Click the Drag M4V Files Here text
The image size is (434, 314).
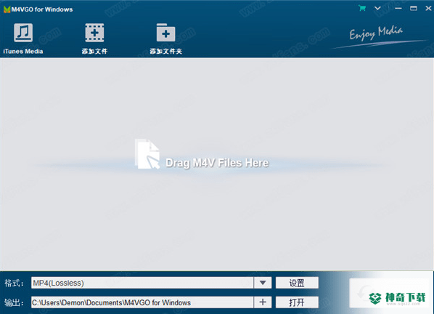(217, 163)
